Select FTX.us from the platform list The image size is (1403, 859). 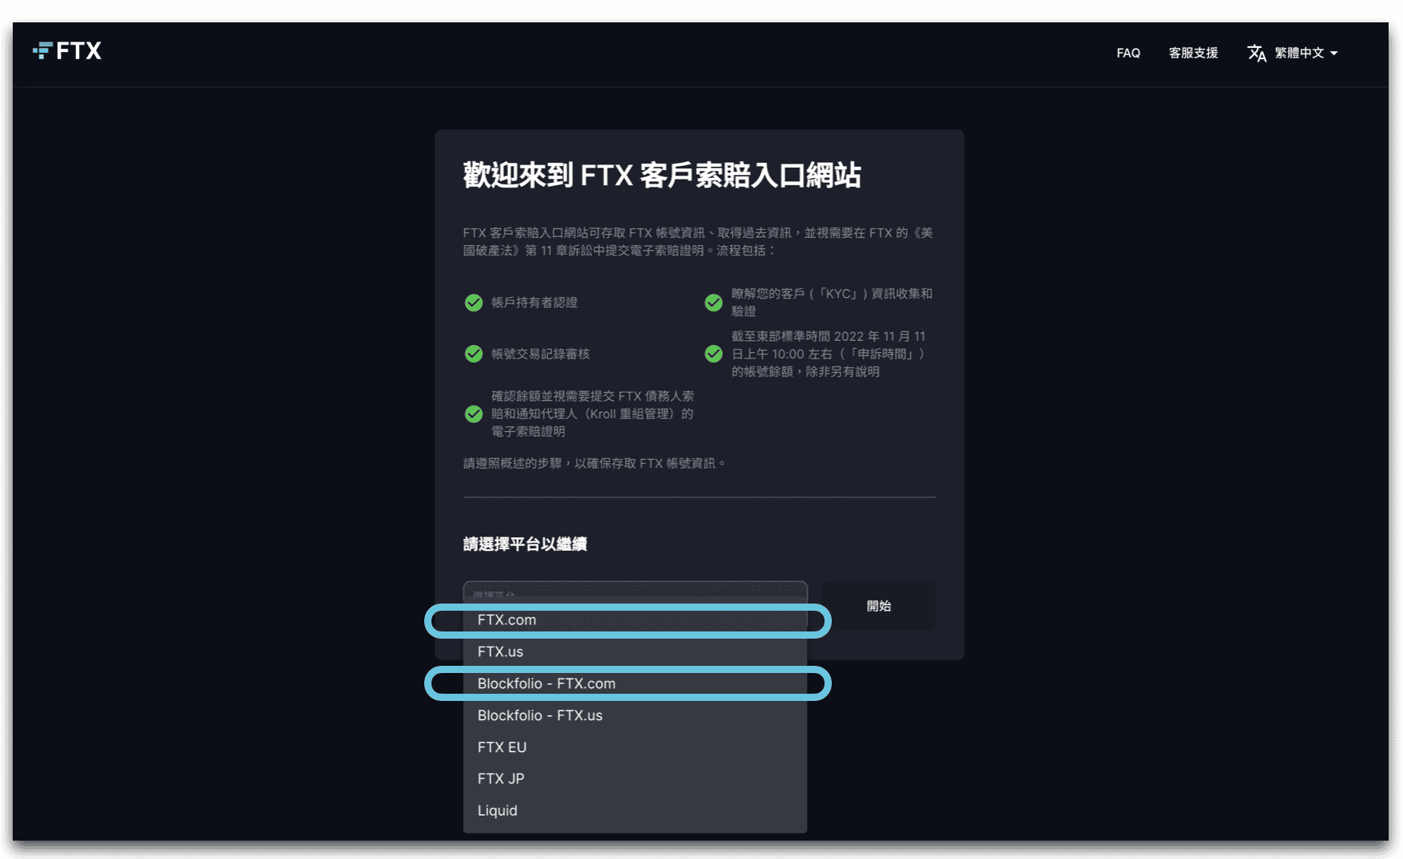coord(635,651)
